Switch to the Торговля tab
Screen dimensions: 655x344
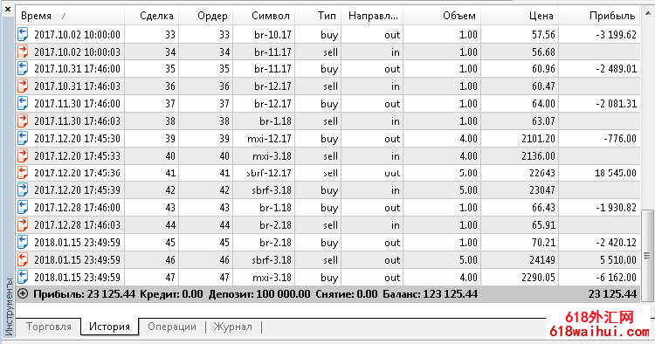pyautogui.click(x=48, y=327)
